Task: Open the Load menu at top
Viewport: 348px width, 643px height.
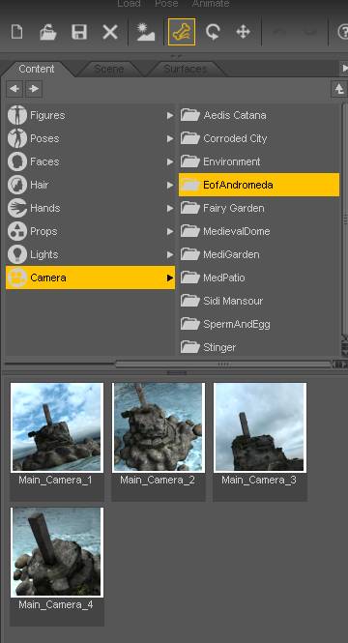Action: pos(129,4)
